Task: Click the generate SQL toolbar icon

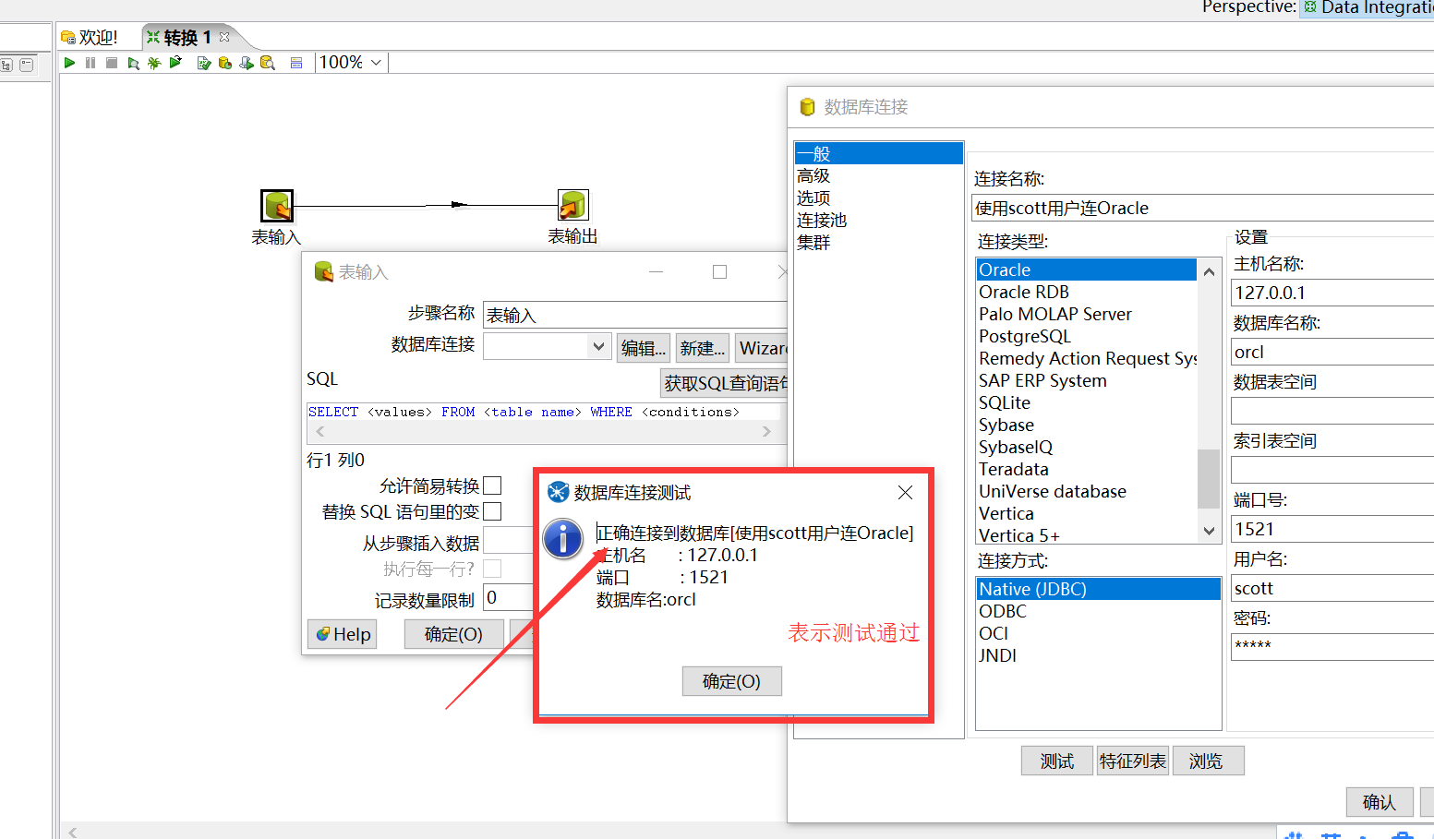Action: pyautogui.click(x=247, y=63)
